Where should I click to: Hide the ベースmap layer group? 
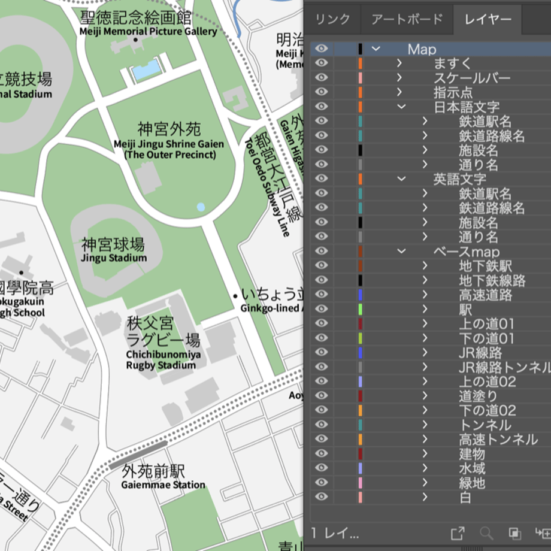click(321, 251)
